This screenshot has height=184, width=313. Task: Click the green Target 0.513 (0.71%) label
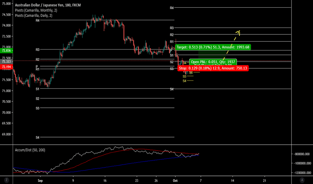coord(213,47)
